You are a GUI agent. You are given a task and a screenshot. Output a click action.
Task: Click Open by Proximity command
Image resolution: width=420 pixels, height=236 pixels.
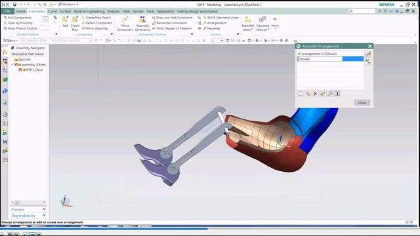18,23
